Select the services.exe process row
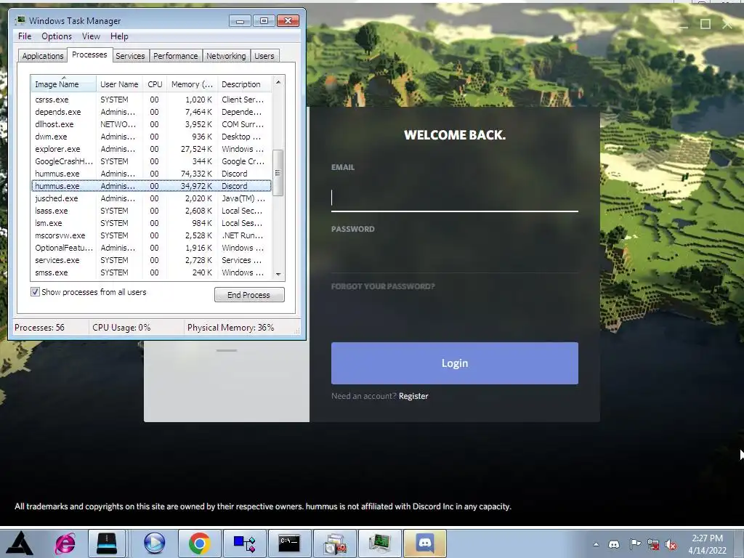744x558 pixels. (151, 260)
